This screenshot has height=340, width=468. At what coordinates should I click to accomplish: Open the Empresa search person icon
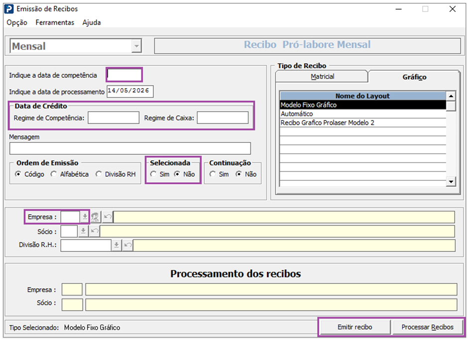[95, 217]
